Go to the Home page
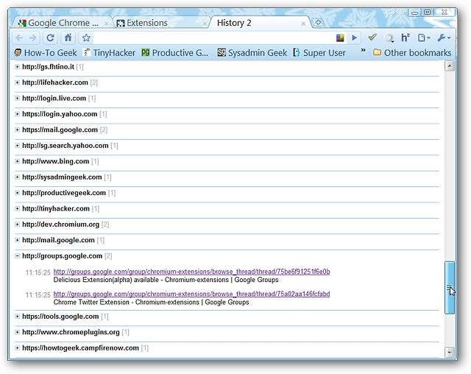Viewport: 471px width, 374px height. [x=68, y=38]
